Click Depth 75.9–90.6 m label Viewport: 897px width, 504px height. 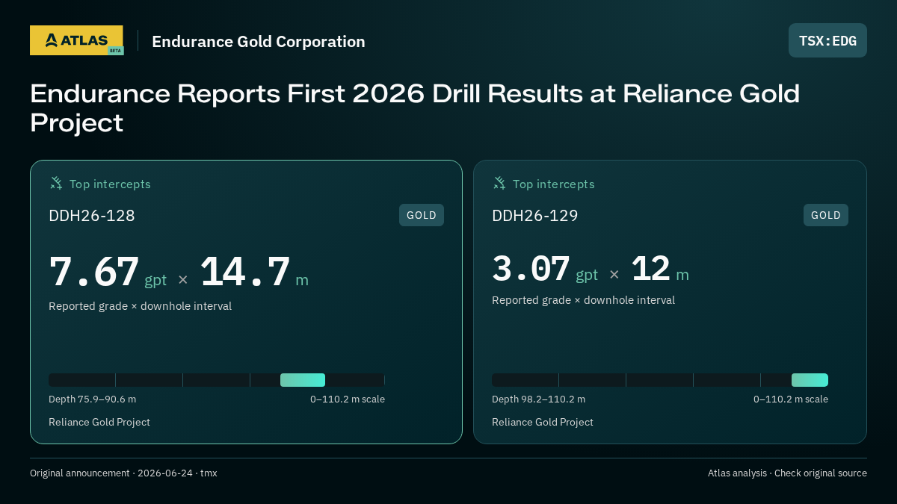click(x=92, y=399)
